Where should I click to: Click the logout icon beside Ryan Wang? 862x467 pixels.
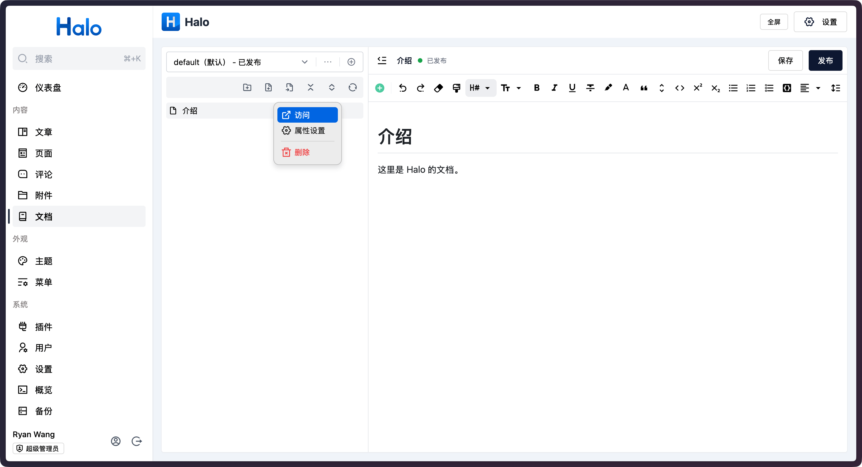(x=136, y=441)
